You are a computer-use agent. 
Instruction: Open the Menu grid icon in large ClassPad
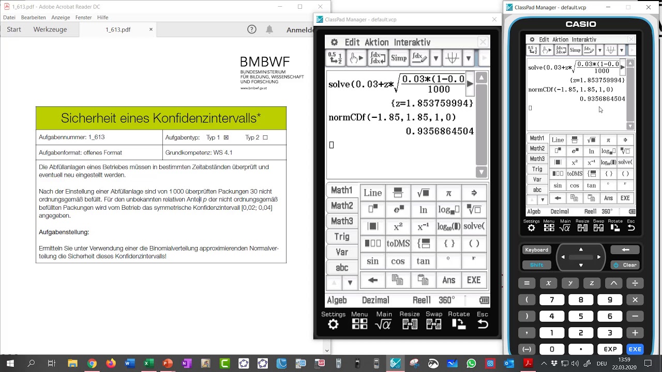pyautogui.click(x=359, y=324)
